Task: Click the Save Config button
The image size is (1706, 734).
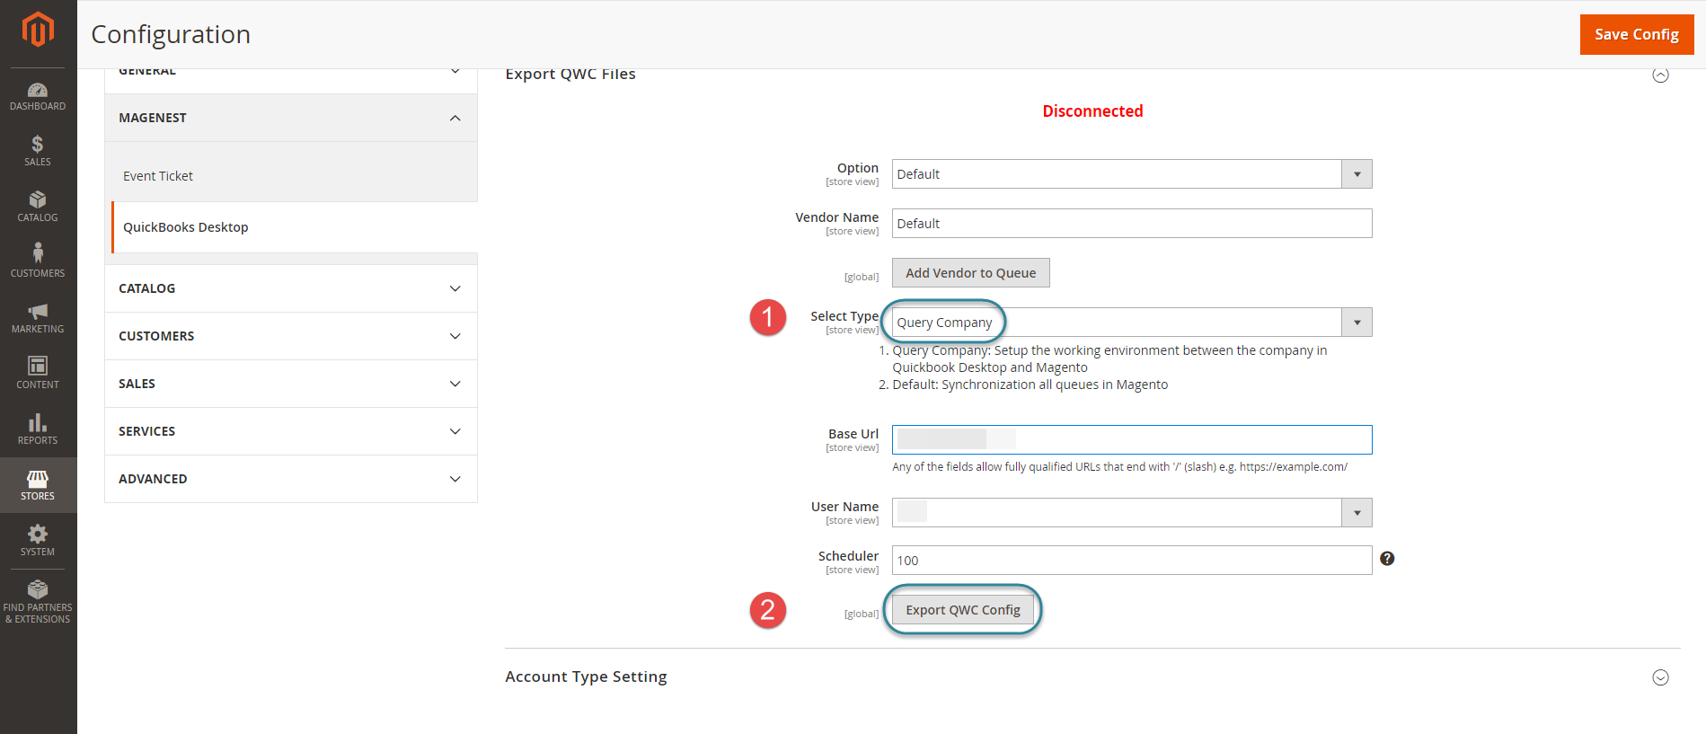Action: (1636, 34)
